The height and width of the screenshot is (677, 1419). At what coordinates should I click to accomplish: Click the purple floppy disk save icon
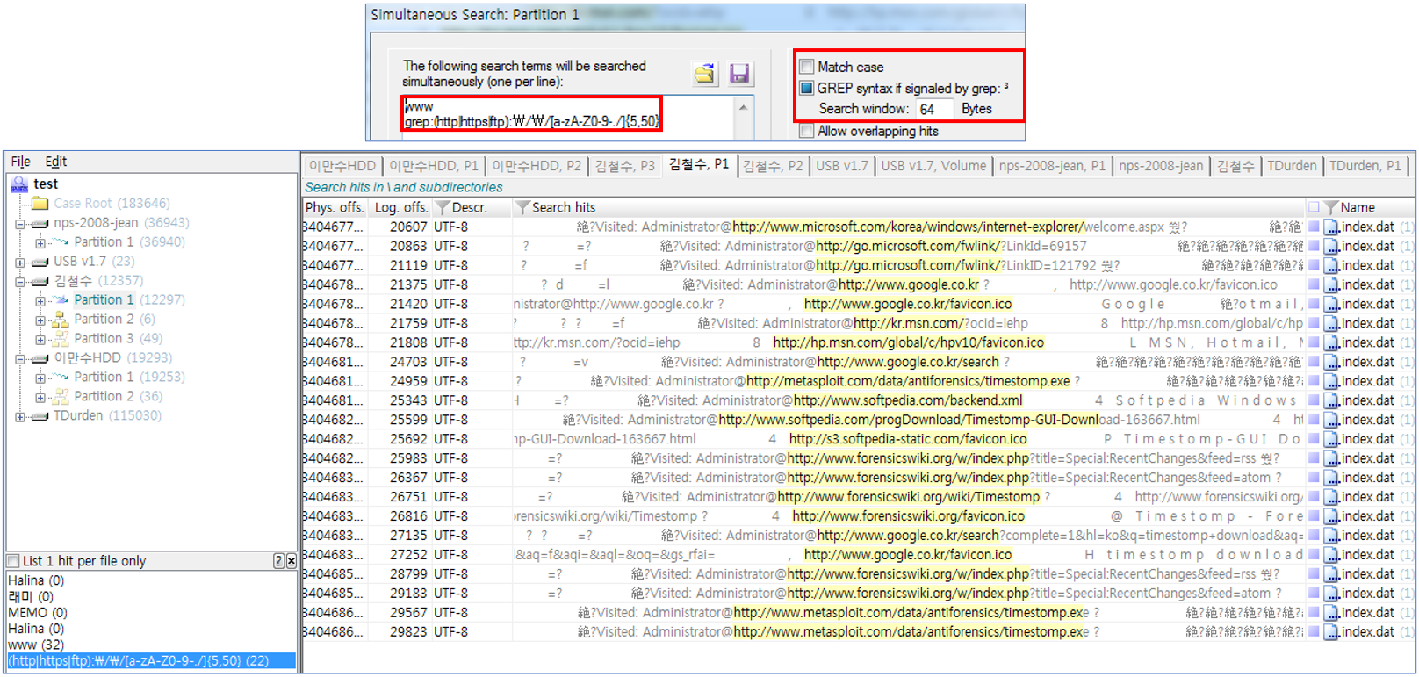[739, 74]
